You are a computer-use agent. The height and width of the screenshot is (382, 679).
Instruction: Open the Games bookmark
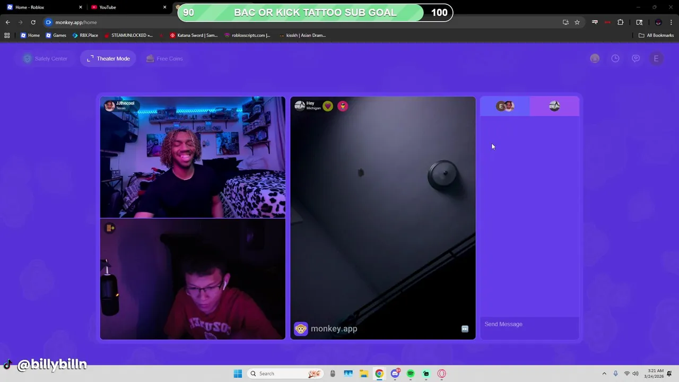[56, 36]
